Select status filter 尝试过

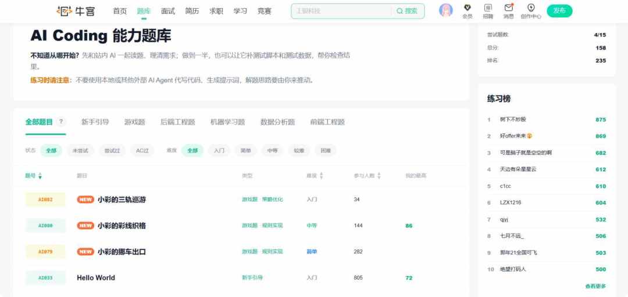point(112,151)
